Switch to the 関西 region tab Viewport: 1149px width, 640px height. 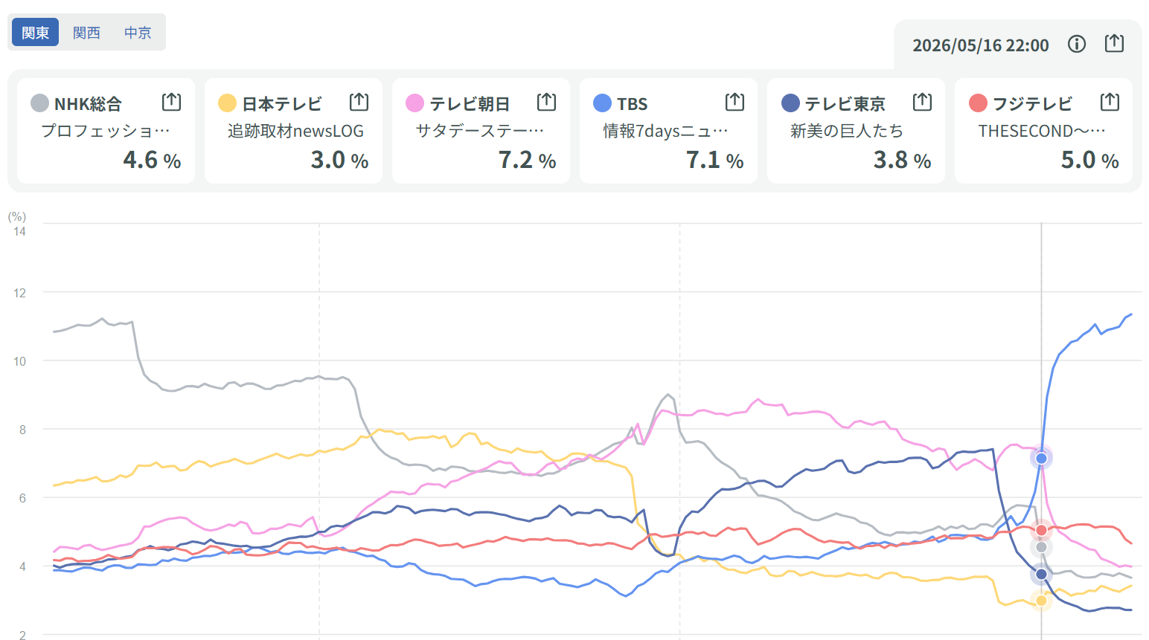coord(86,33)
